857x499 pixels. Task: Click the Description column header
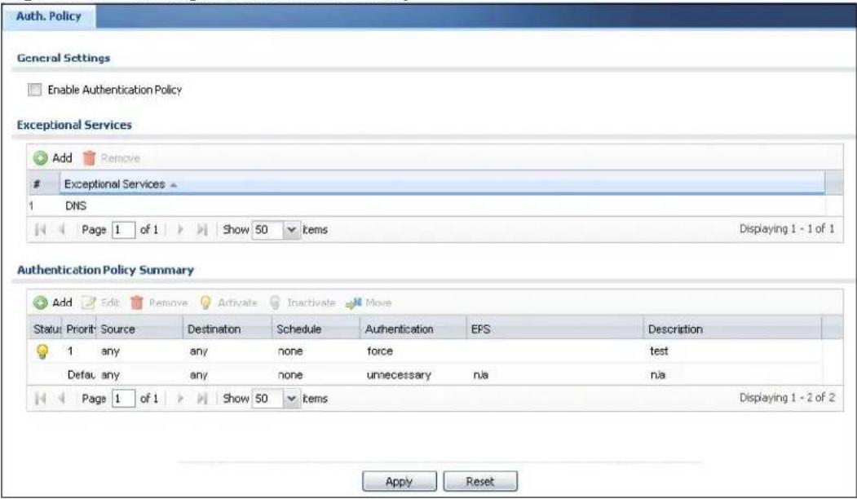pyautogui.click(x=732, y=329)
